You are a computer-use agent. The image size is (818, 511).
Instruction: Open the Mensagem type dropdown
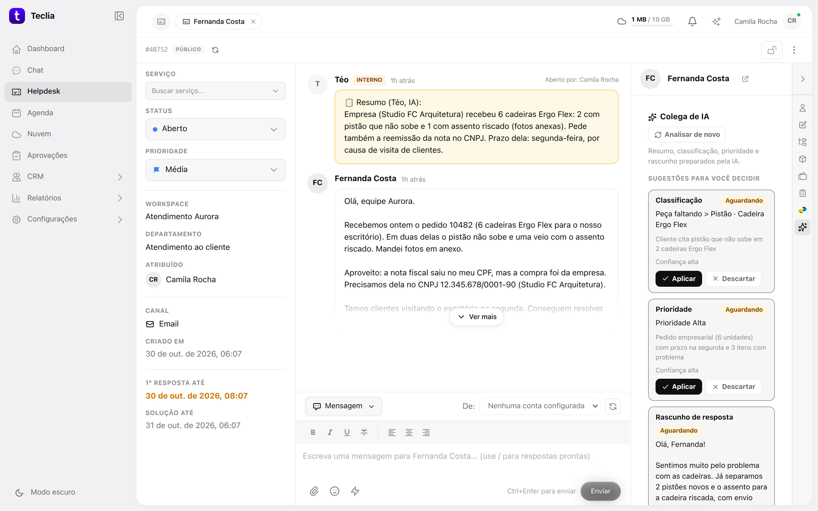pyautogui.click(x=343, y=406)
